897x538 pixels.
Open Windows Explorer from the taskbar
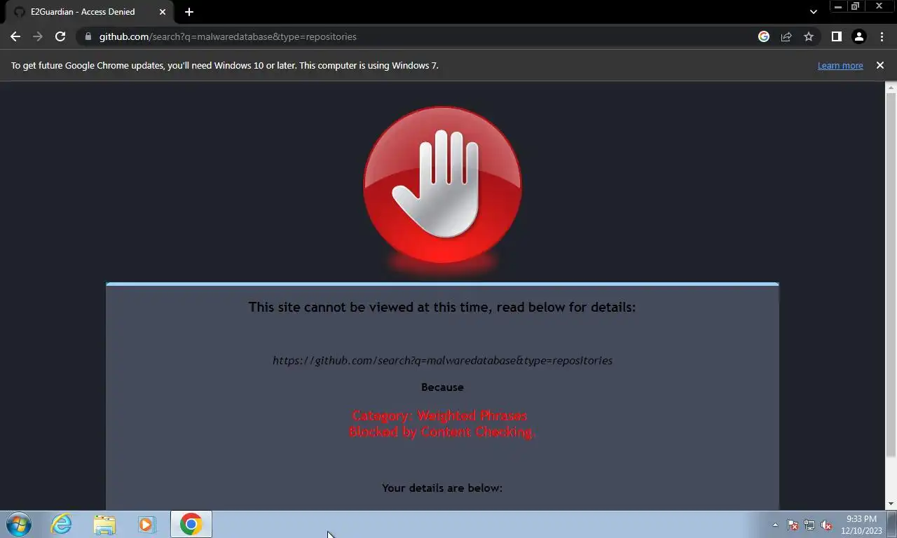[x=104, y=524]
